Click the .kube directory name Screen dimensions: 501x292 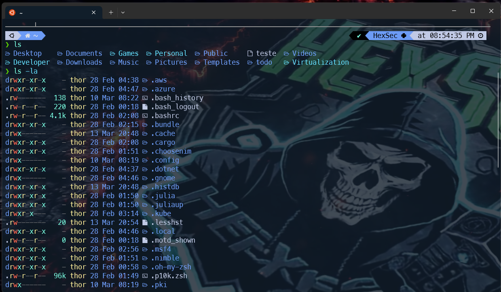pyautogui.click(x=161, y=214)
